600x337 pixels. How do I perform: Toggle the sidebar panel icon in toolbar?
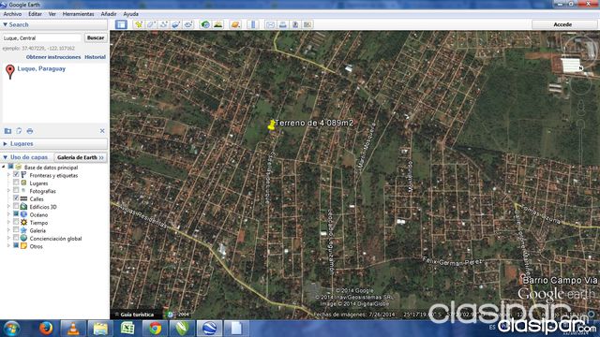(121, 24)
